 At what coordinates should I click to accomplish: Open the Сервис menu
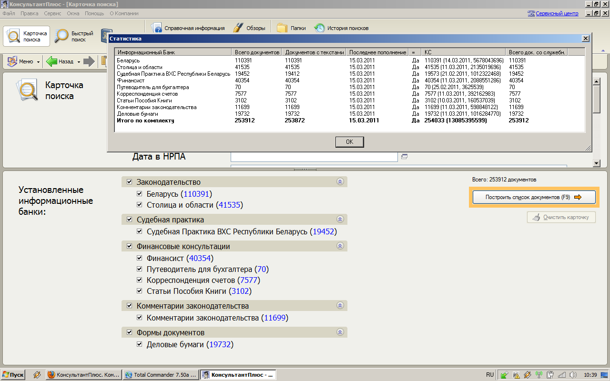(52, 13)
